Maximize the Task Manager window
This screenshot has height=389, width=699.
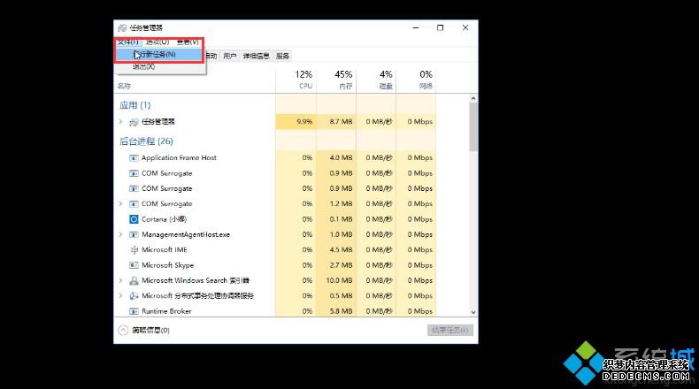[x=441, y=27]
